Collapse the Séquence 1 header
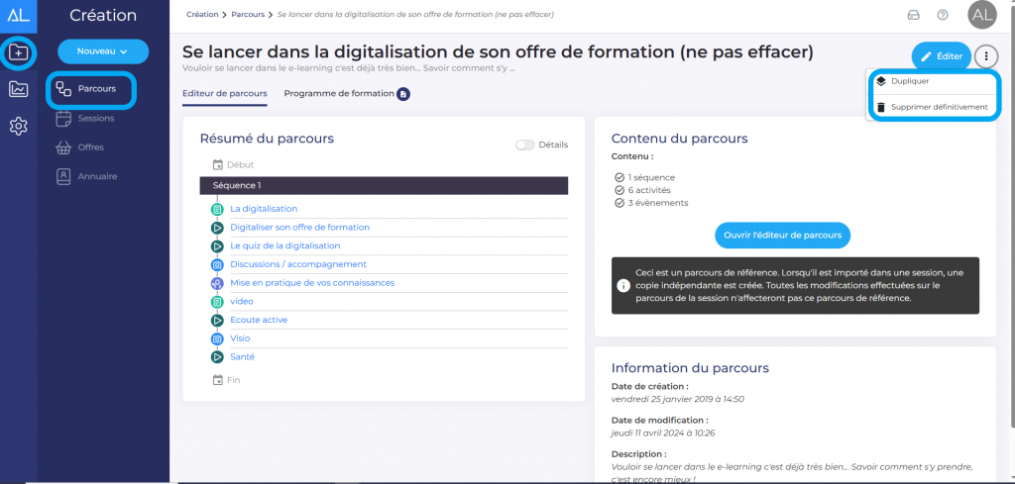Image resolution: width=1015 pixels, height=484 pixels. pos(383,185)
